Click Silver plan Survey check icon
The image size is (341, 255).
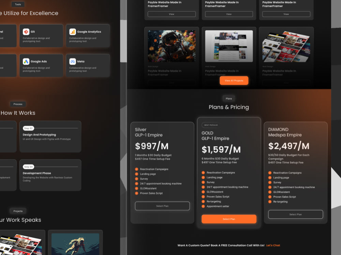[137, 179]
